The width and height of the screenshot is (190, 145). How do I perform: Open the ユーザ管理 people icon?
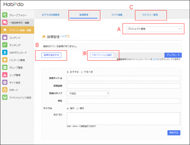tap(5, 75)
